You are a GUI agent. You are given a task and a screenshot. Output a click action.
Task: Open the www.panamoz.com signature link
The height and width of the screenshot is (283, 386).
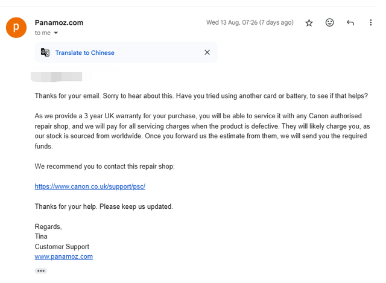[64, 256]
